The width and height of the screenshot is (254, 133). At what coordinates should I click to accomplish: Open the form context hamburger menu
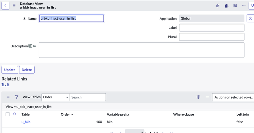click(14, 6)
